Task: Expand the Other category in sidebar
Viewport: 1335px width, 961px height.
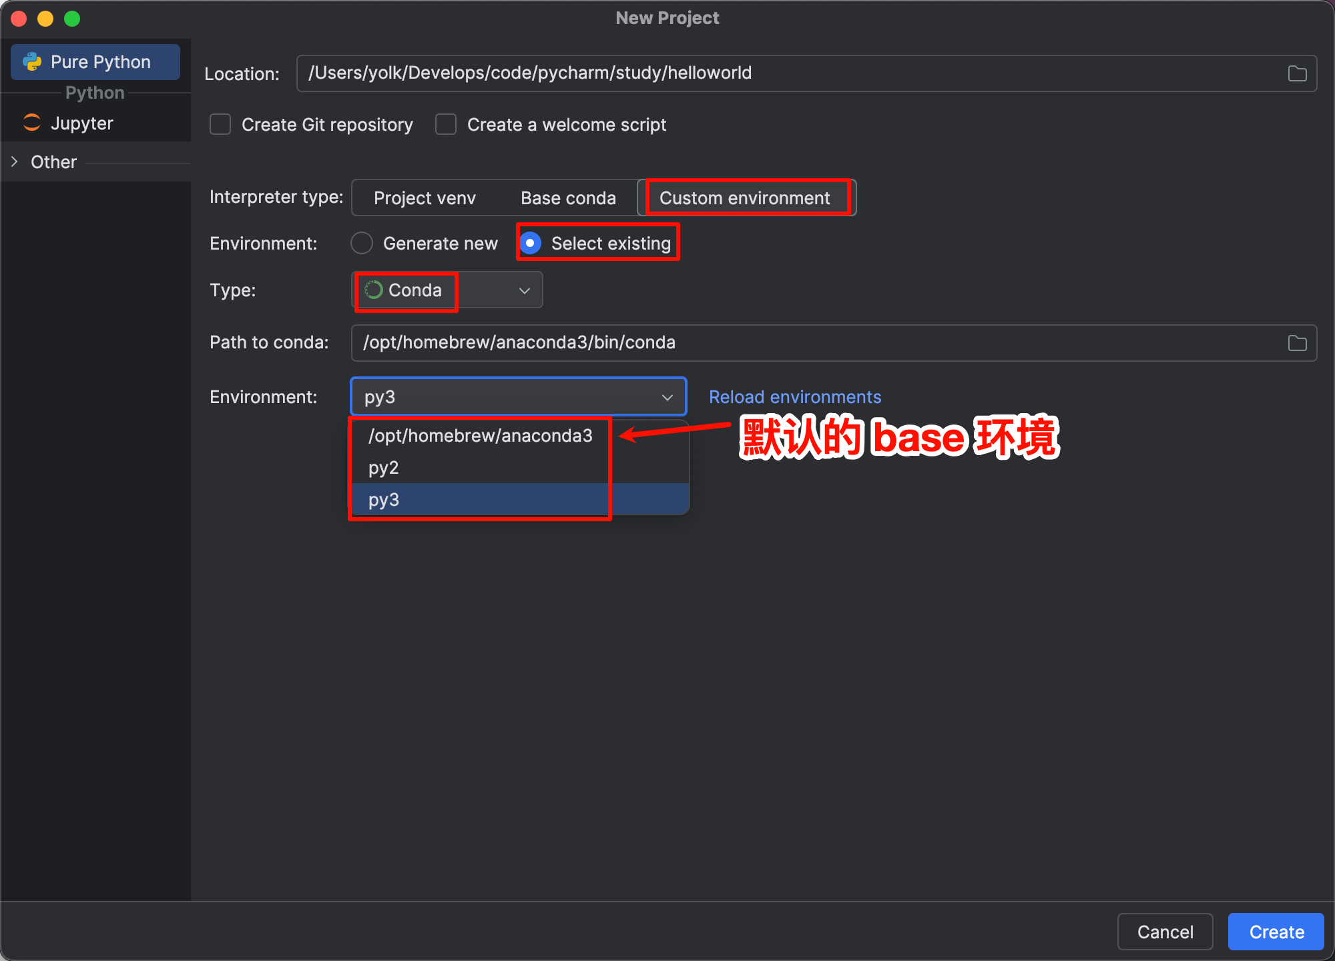Action: (15, 162)
